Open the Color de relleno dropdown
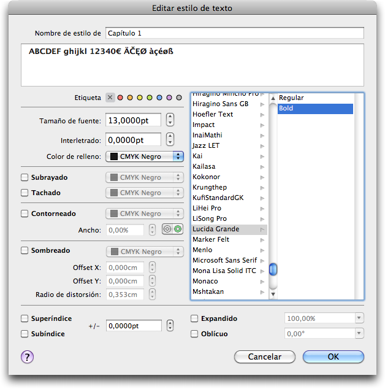385x389 pixels. tap(145, 156)
